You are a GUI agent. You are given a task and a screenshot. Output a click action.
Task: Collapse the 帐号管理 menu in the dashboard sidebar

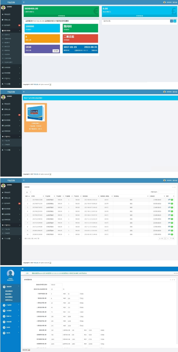(x=11, y=31)
